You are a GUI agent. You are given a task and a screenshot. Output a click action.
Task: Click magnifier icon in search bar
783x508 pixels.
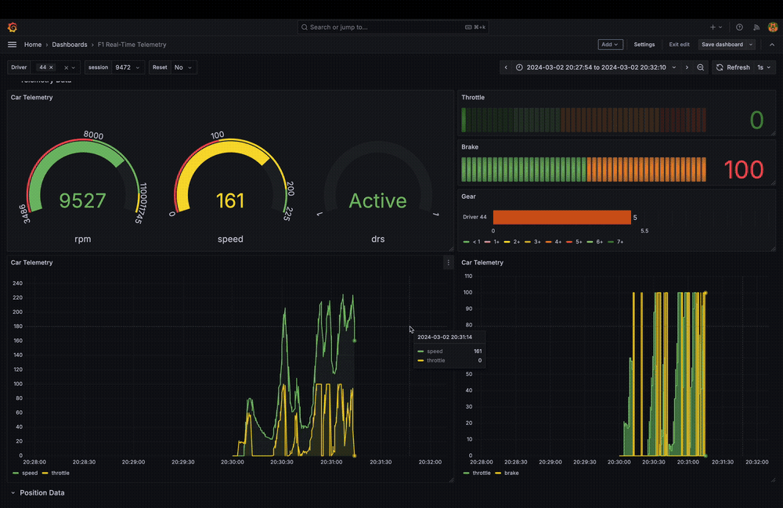[x=304, y=27]
